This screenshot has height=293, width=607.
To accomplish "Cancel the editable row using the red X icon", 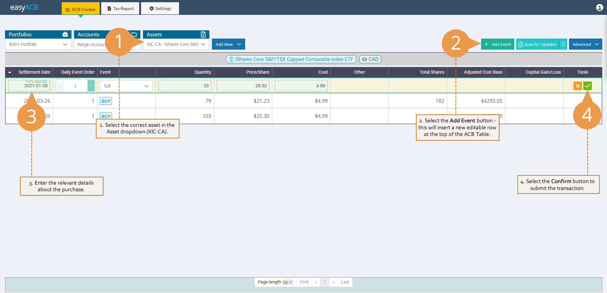I will [x=577, y=86].
